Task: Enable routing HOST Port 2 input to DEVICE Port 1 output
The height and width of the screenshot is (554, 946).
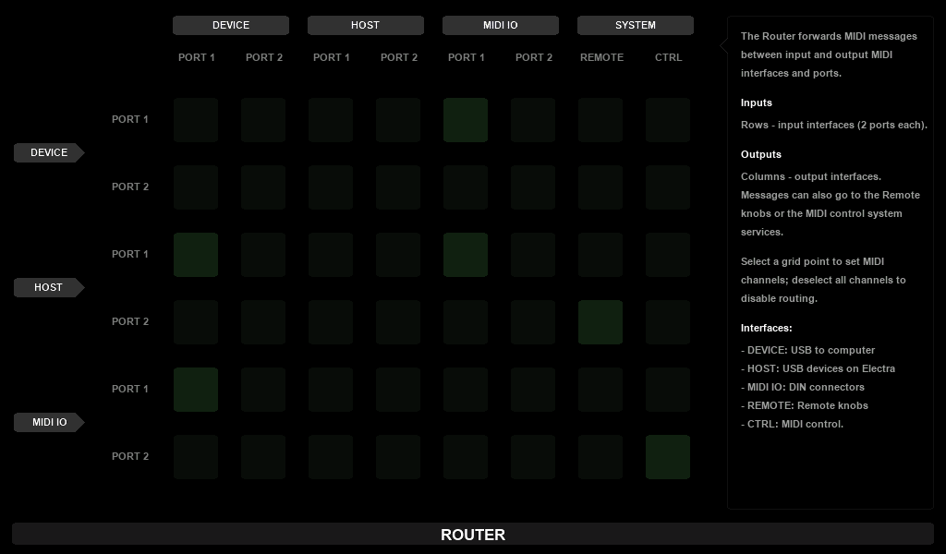Action: (196, 322)
